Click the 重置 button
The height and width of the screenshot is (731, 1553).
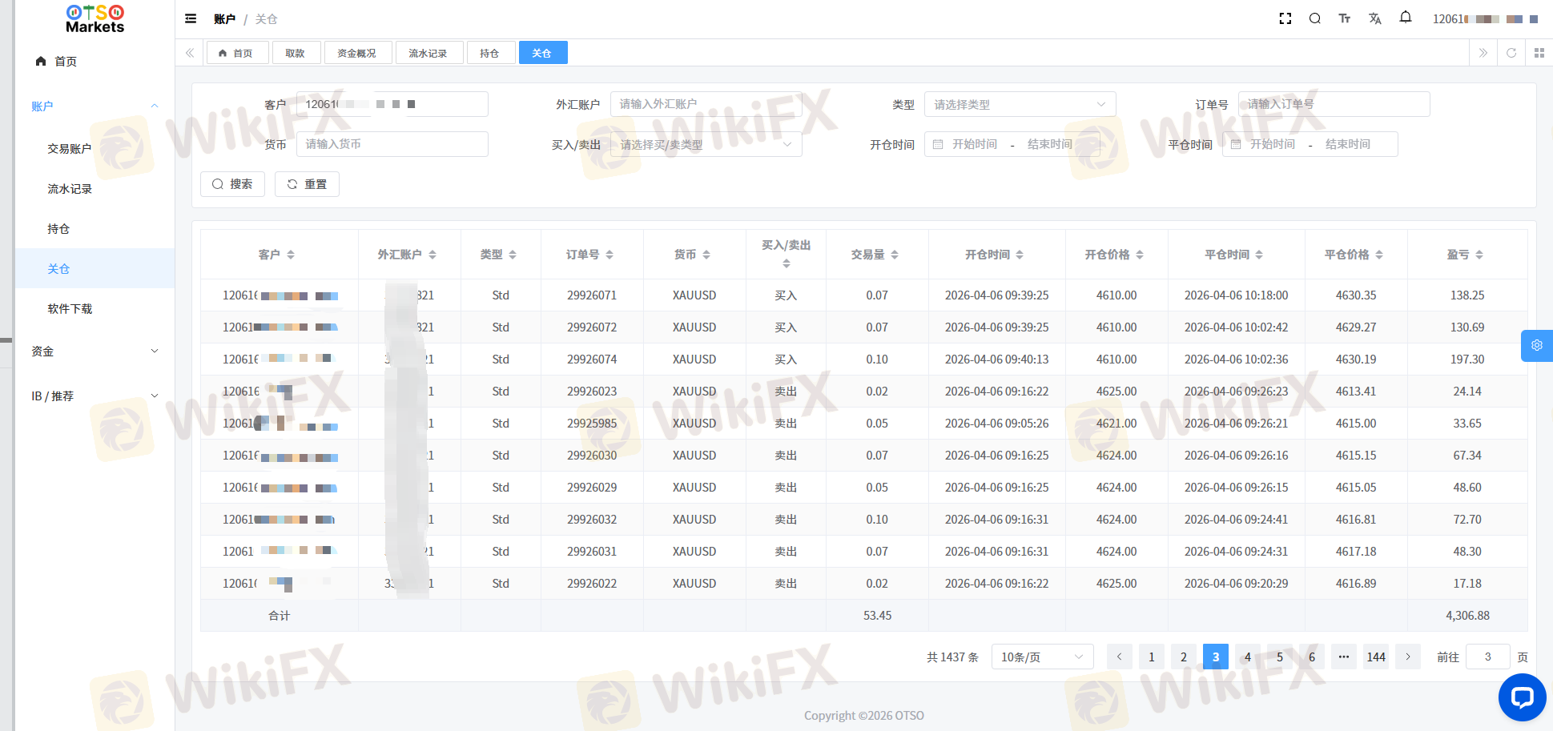307,184
